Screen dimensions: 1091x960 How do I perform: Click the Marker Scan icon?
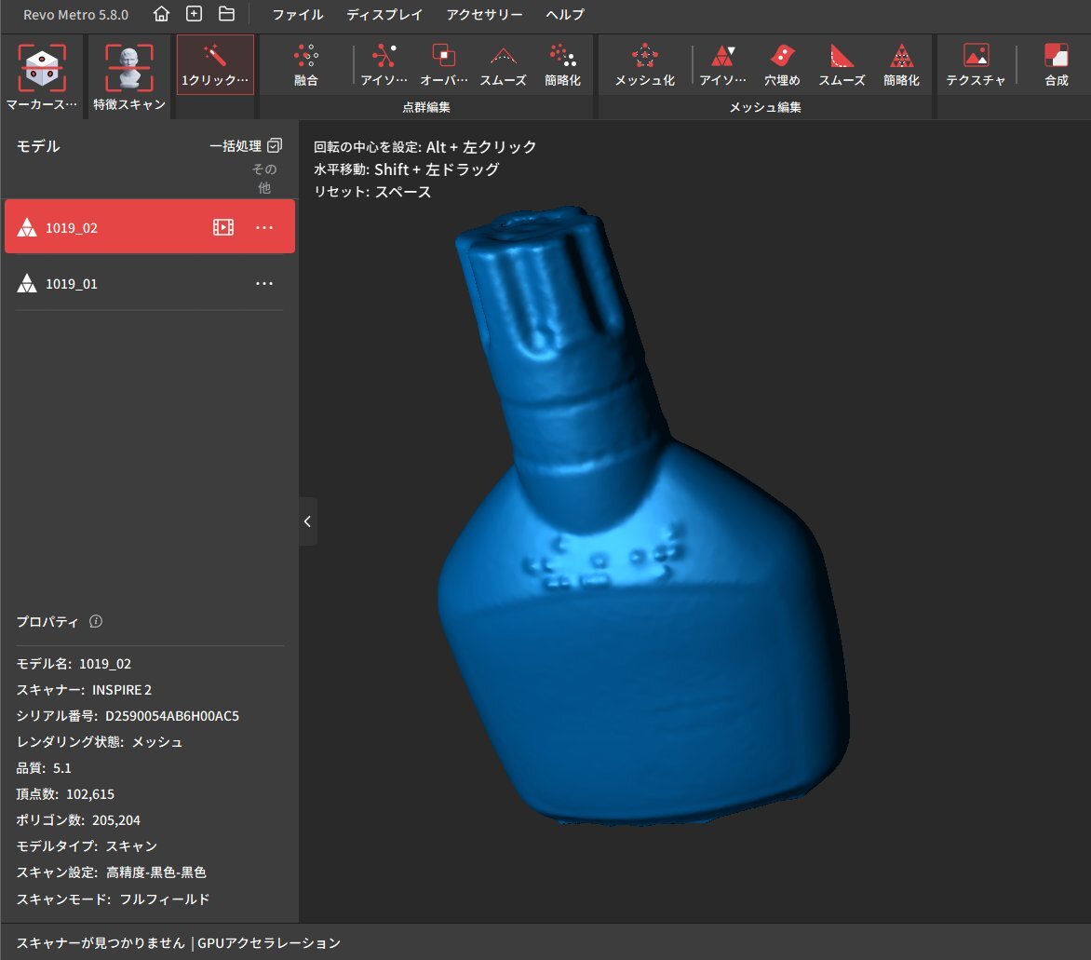(42, 67)
